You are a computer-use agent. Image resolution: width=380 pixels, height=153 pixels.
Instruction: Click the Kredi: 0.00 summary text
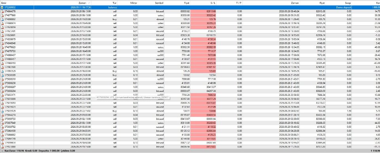tap(31, 151)
